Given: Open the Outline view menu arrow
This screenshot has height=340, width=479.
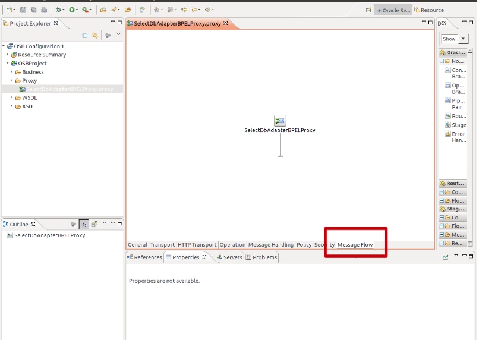Looking at the screenshot, I should click(x=105, y=223).
